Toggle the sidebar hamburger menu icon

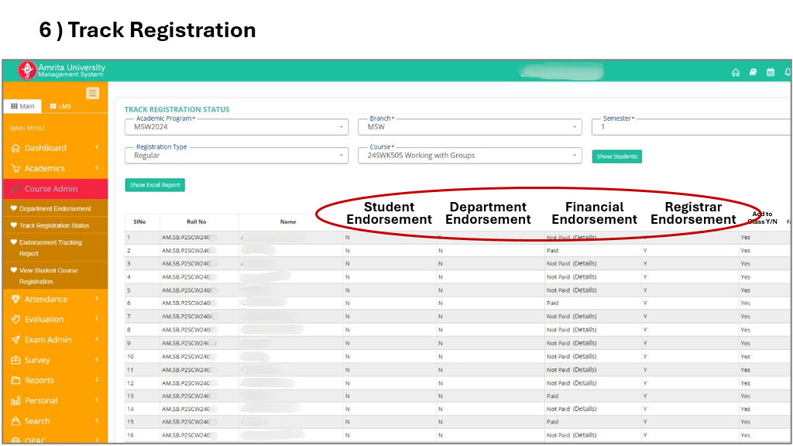coord(92,93)
